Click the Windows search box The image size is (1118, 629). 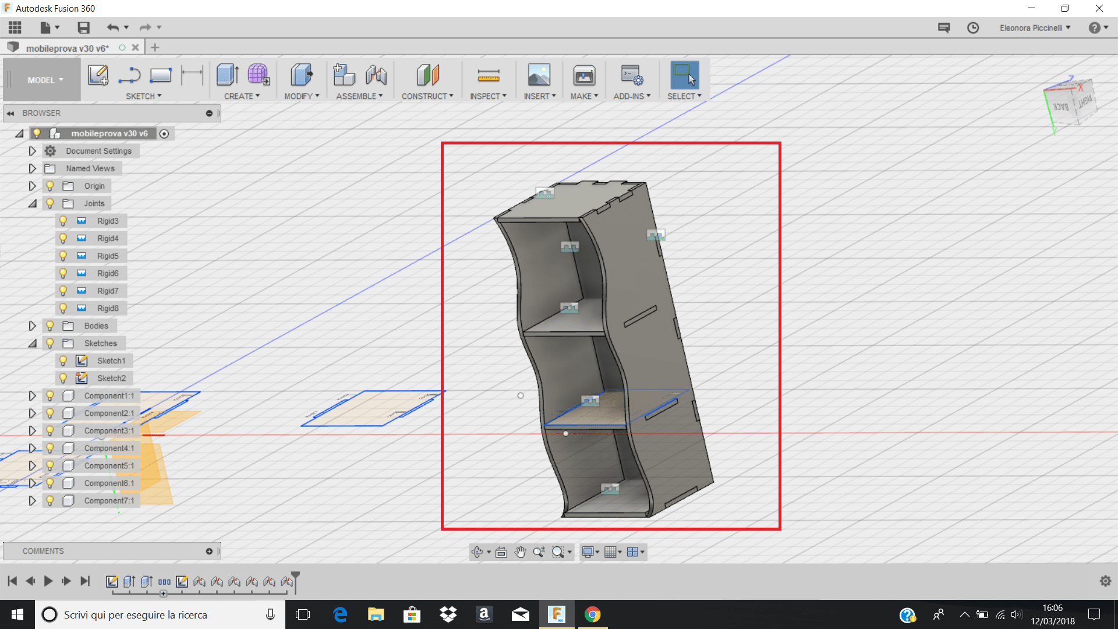[160, 614]
